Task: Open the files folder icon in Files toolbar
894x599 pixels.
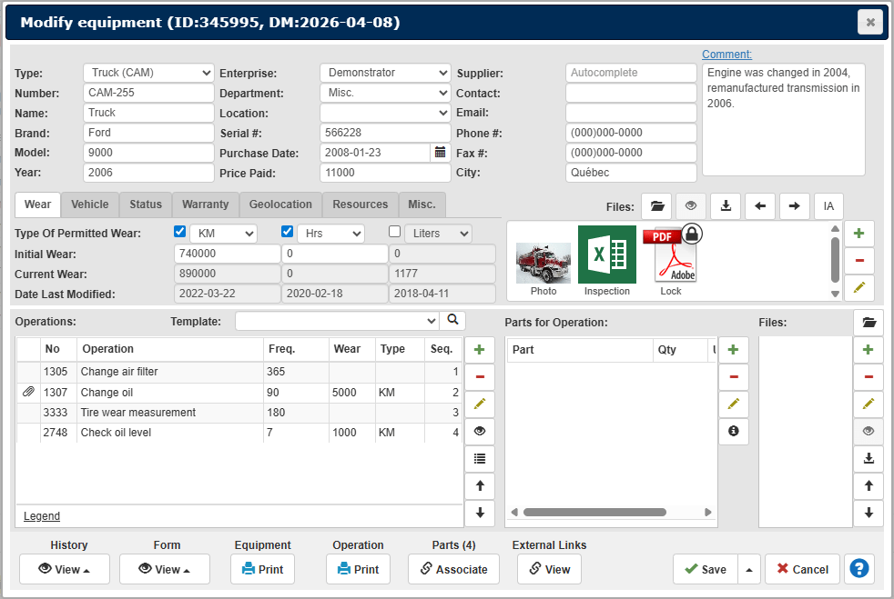Action: 656,206
